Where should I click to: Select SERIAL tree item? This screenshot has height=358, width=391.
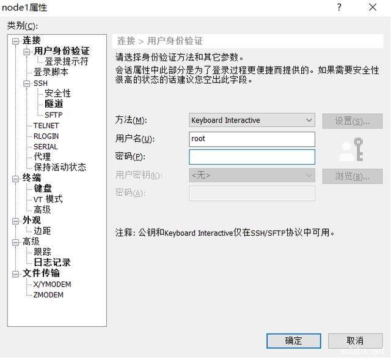coord(46,147)
